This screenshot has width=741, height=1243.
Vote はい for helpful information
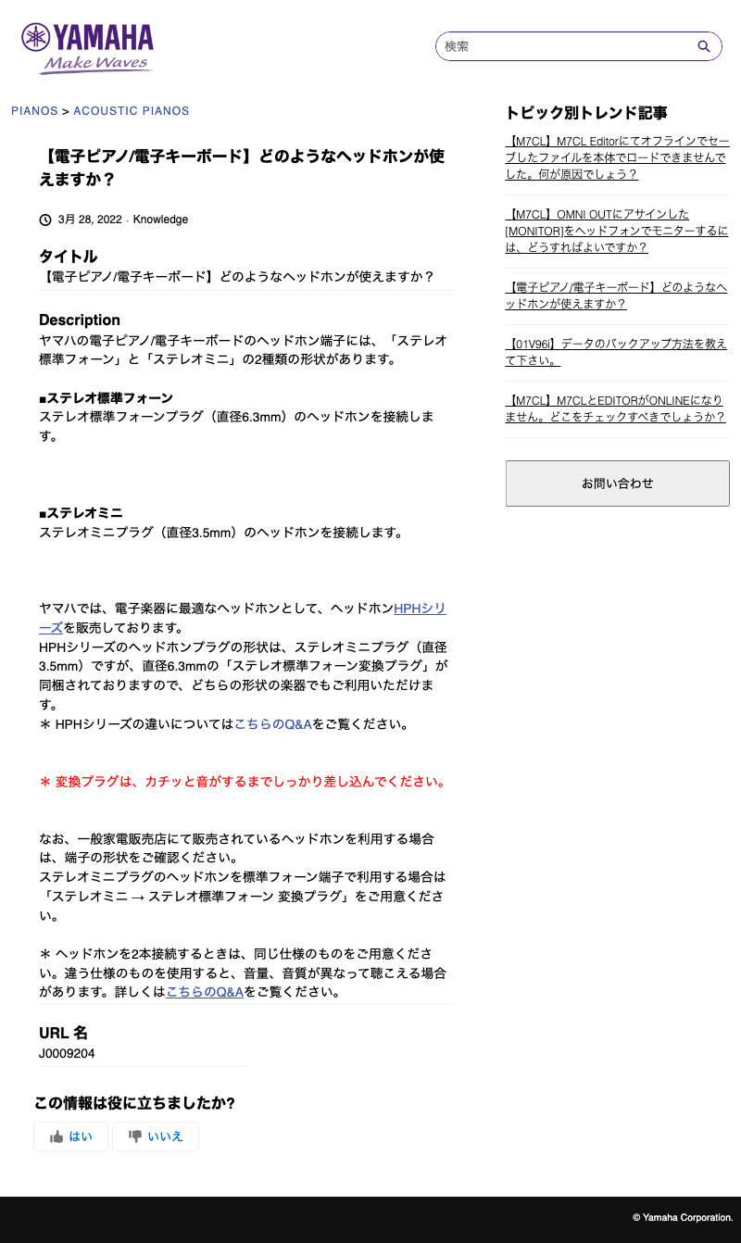pos(71,1136)
